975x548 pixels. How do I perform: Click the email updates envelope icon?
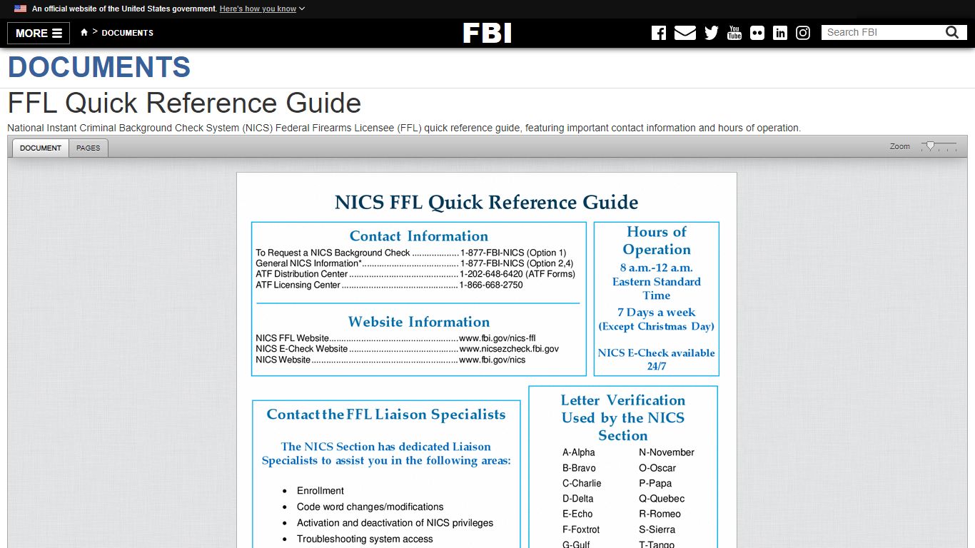685,33
